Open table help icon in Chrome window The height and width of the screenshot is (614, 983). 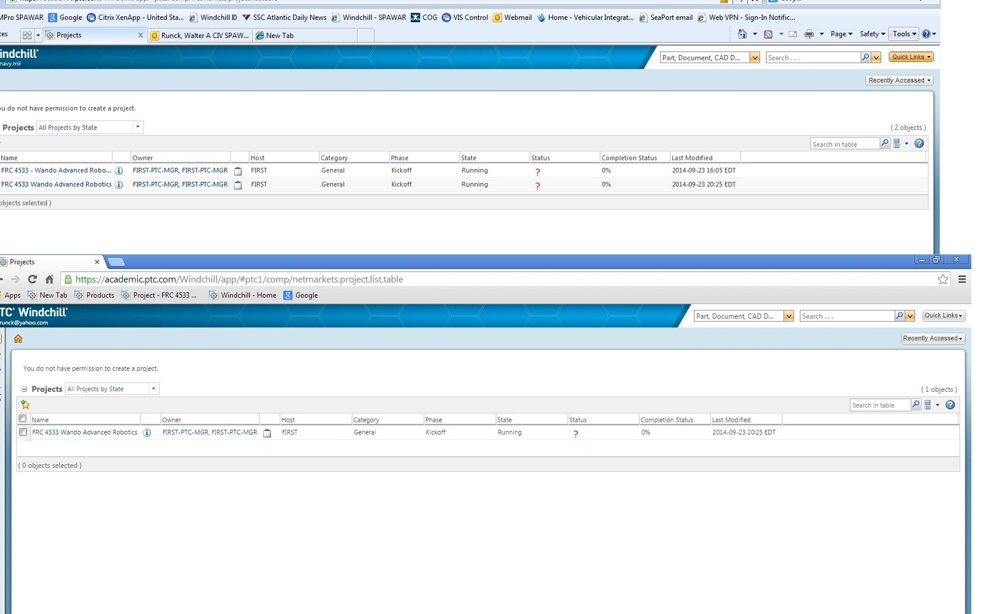(950, 405)
